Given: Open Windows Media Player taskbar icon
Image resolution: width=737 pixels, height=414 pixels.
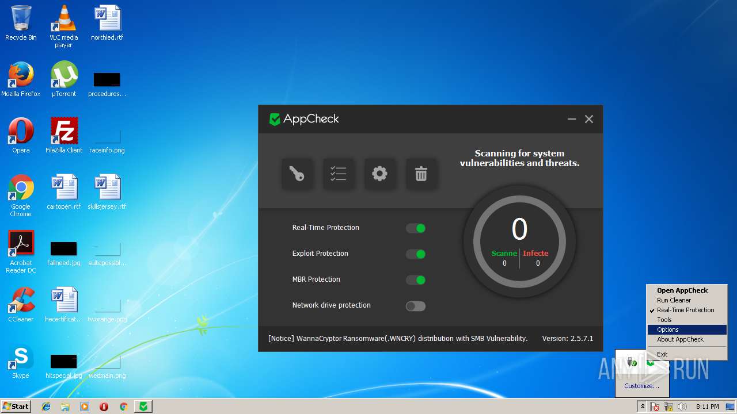Looking at the screenshot, I should pyautogui.click(x=85, y=407).
